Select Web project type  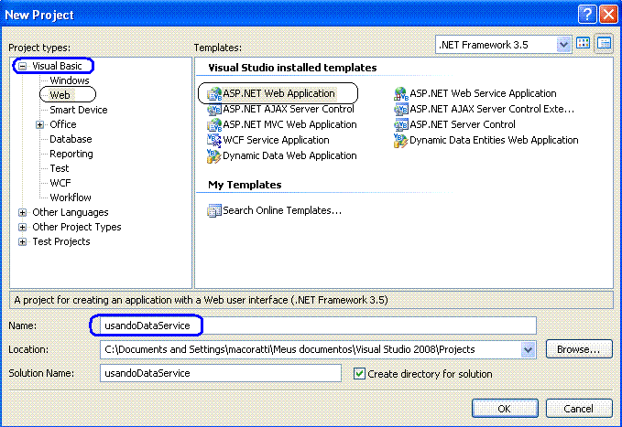[x=60, y=95]
